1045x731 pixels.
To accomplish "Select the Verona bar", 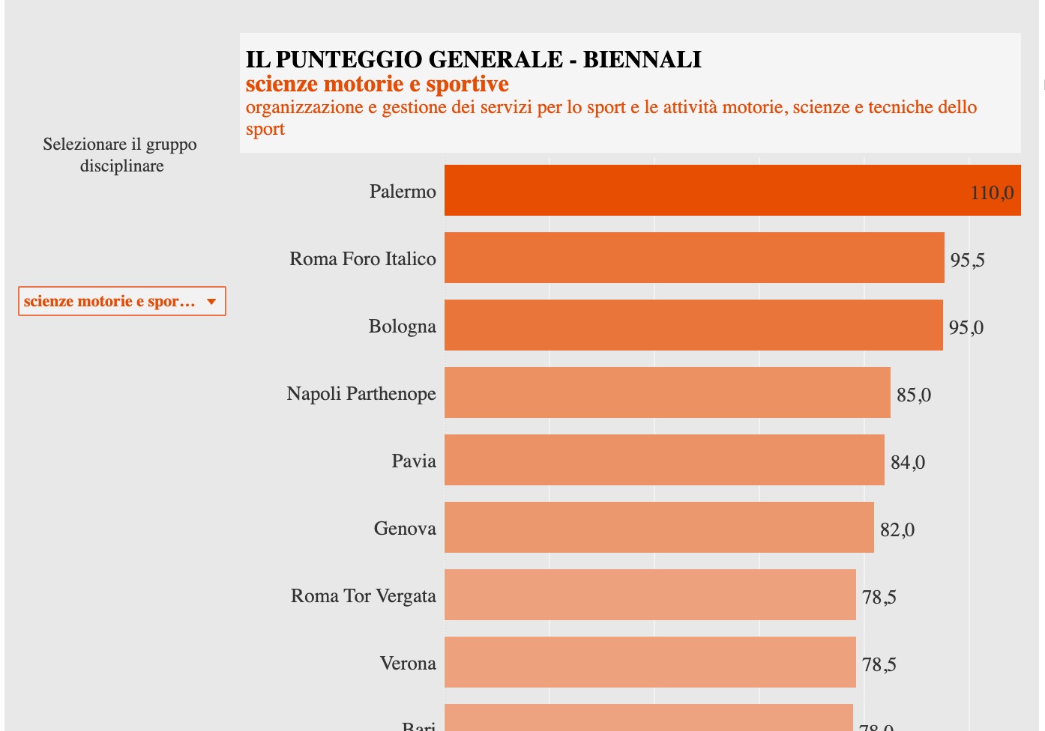I will [x=649, y=662].
